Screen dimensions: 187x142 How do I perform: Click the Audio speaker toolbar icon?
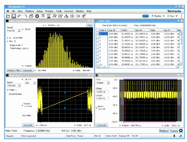pyautogui.click(x=72, y=16)
